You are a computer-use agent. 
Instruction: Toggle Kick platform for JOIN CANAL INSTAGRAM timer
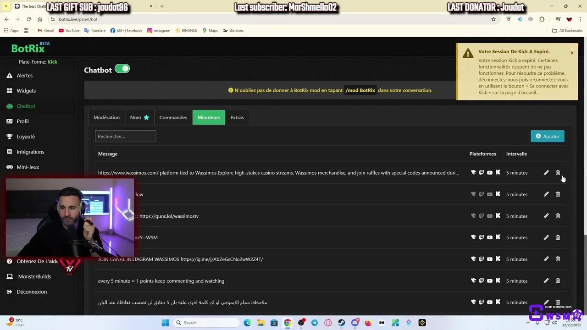pyautogui.click(x=498, y=258)
